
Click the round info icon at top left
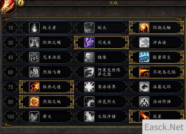pyautogui.click(x=21, y=2)
